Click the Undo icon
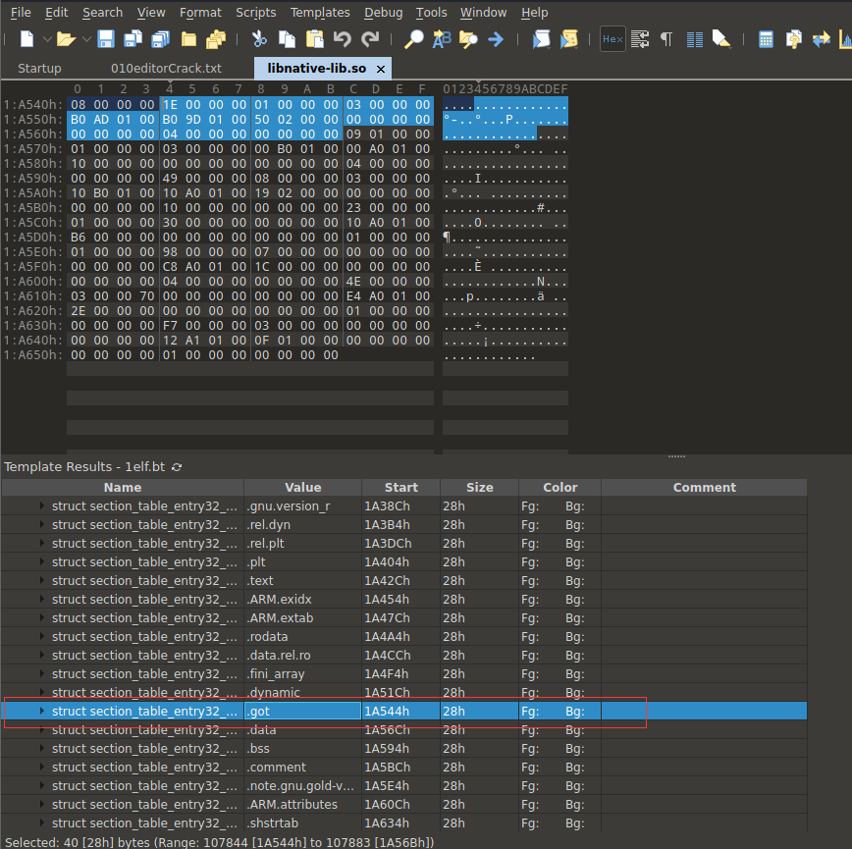Screen dimensions: 852x849 point(342,39)
